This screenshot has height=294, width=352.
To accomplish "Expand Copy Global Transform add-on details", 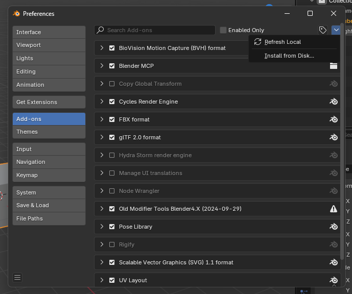I will (102, 84).
